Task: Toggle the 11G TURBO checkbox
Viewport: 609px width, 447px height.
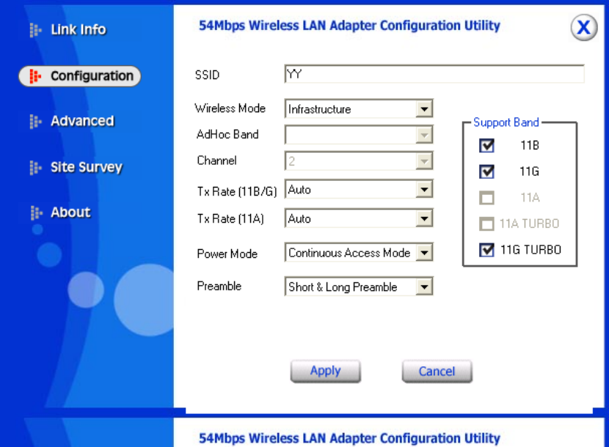Action: (x=486, y=250)
